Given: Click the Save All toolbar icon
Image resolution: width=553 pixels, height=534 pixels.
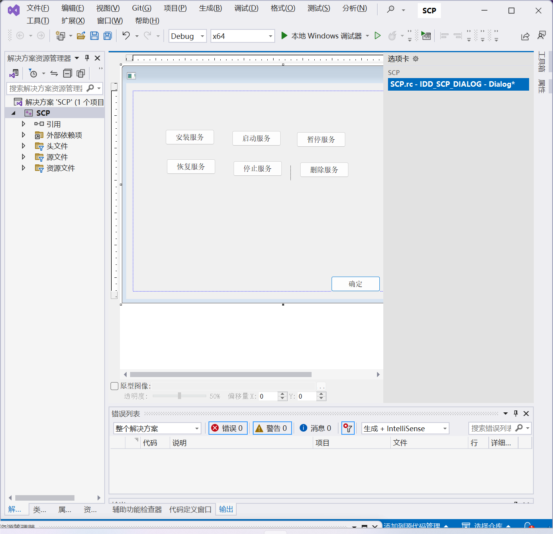Looking at the screenshot, I should 108,36.
